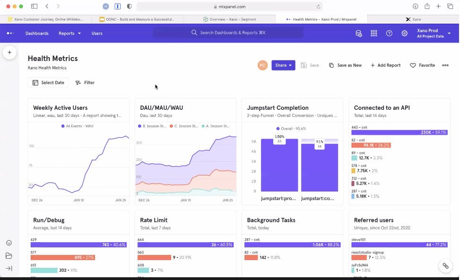Viewport: 460px width, 280px height.
Task: Open the Weekly Active Users report title
Action: click(60, 108)
